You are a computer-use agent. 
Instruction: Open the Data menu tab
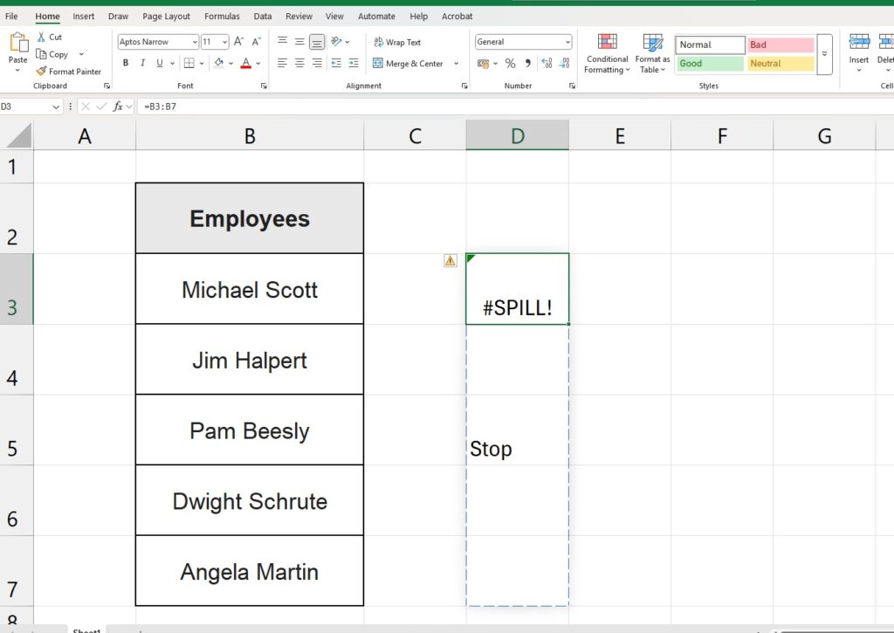coord(262,16)
